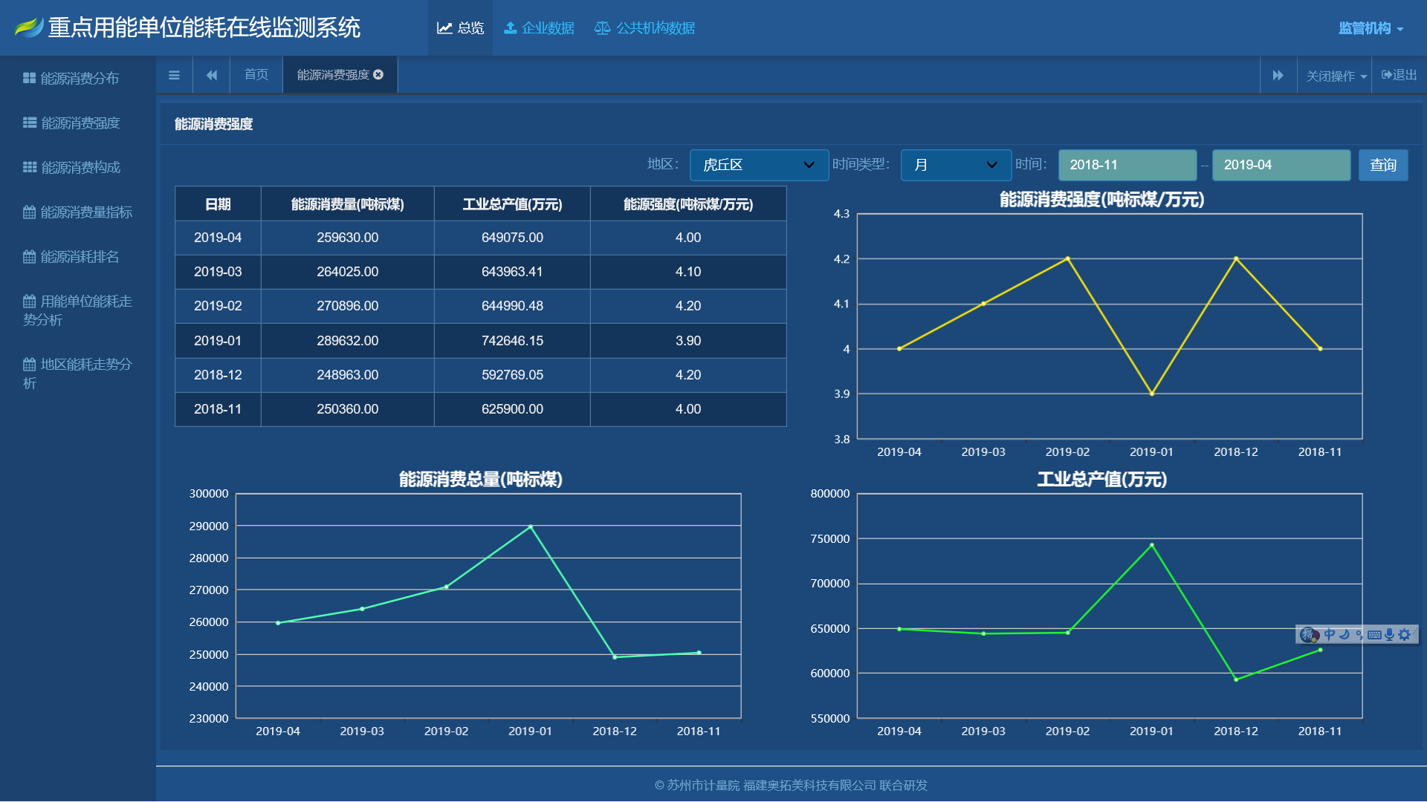Toggle IME Chinese/English mode button
The height and width of the screenshot is (802, 1427).
click(1330, 634)
